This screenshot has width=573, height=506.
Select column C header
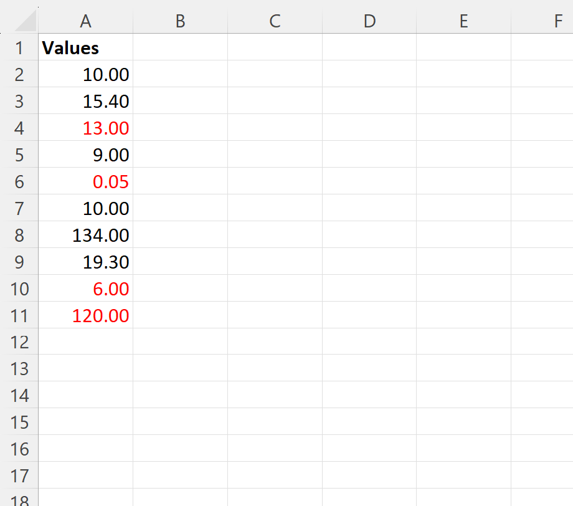275,21
